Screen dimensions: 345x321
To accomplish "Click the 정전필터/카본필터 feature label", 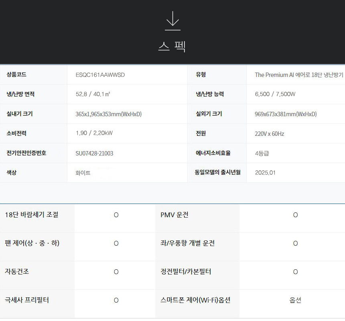I will [186, 272].
